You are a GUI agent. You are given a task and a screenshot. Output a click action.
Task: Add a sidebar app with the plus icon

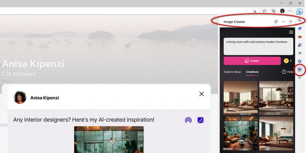point(299,78)
